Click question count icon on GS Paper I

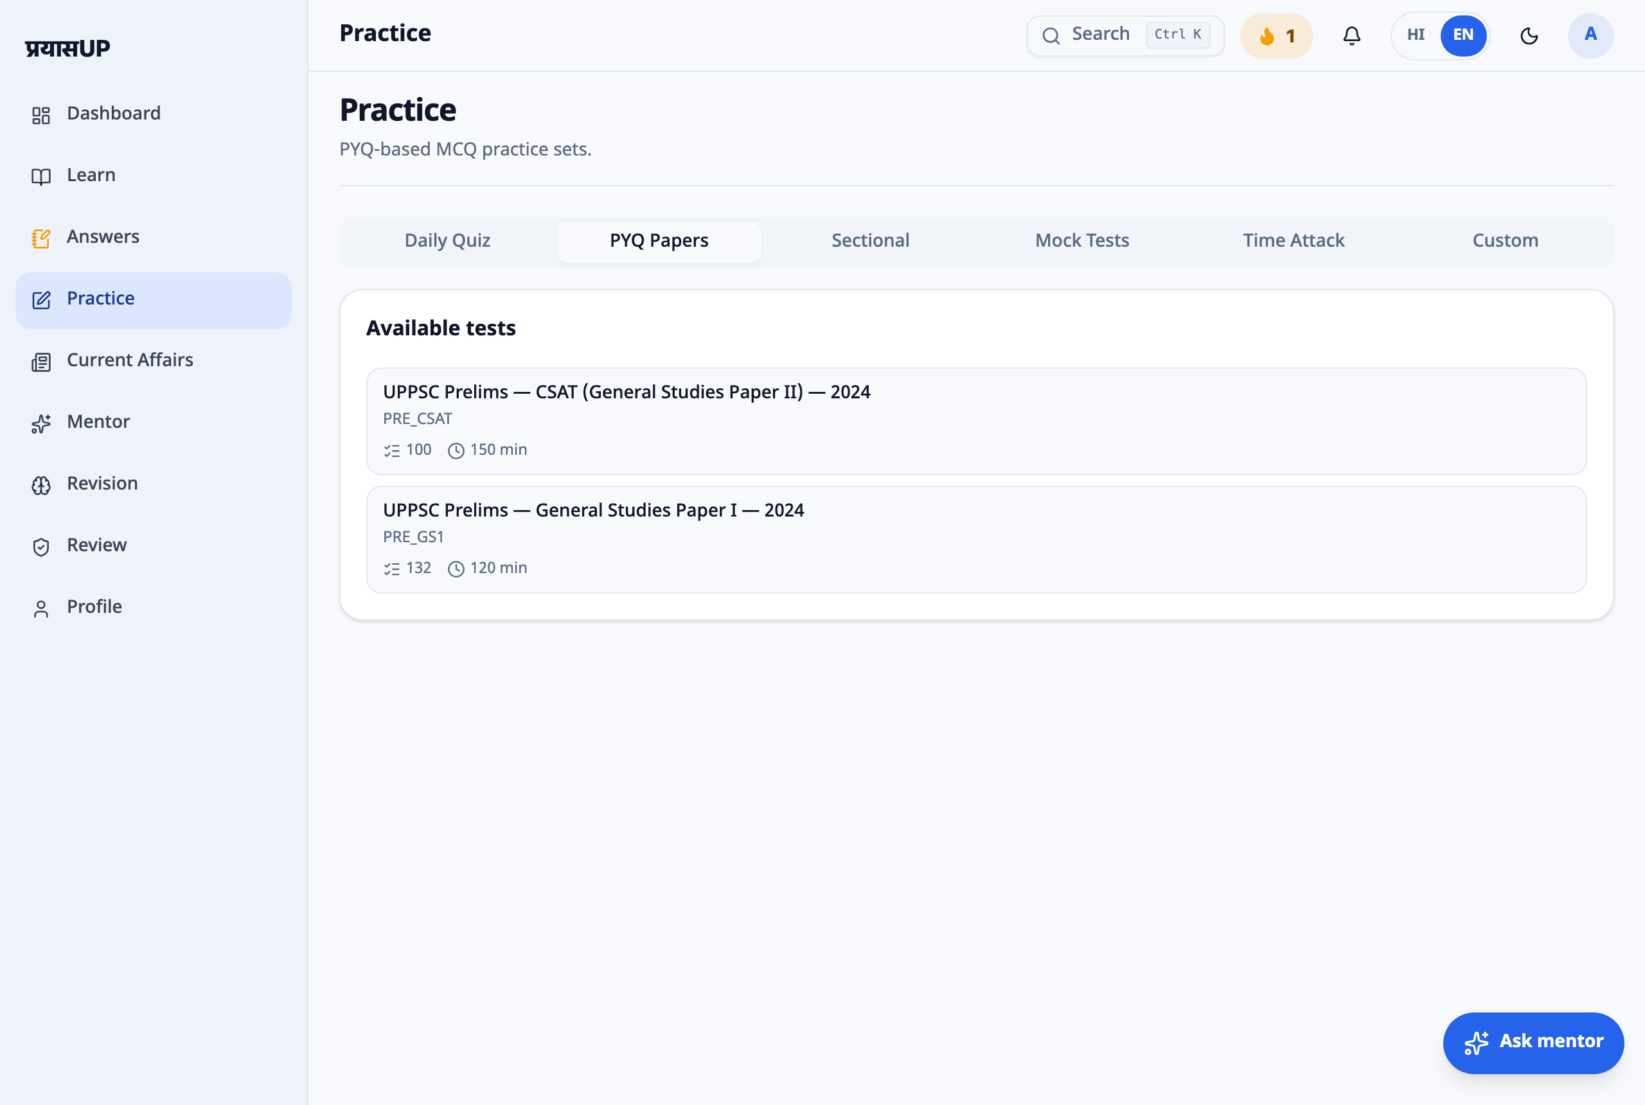click(392, 569)
